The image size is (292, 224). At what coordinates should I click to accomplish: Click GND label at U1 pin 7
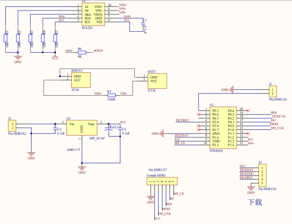coord(127,16)
